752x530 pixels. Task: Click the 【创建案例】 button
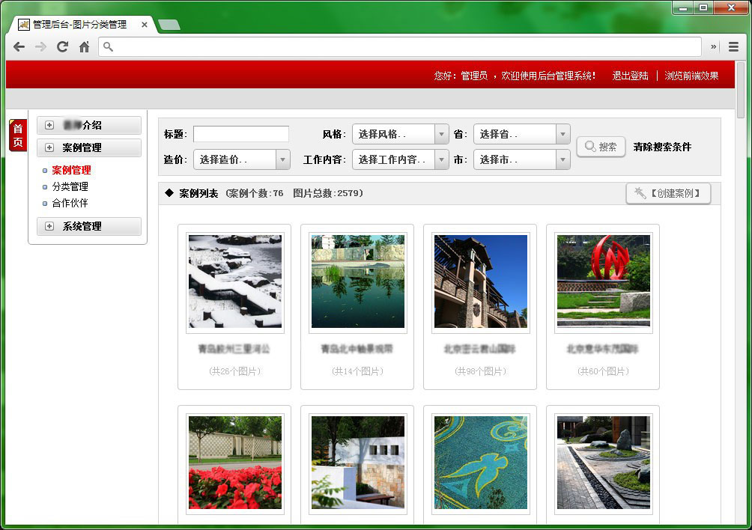click(668, 193)
